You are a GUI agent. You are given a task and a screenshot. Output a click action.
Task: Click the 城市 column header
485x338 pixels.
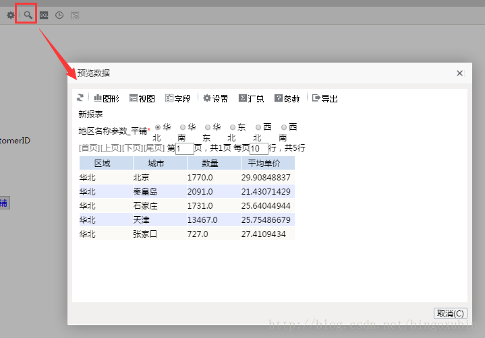(x=160, y=163)
